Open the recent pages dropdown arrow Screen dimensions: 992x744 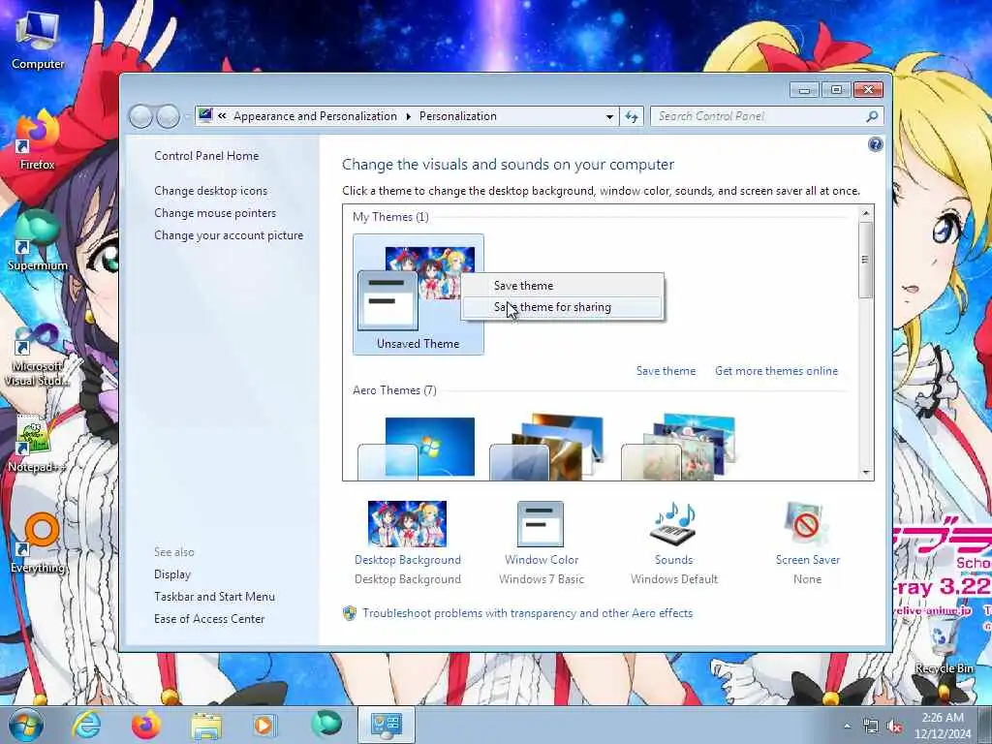187,117
